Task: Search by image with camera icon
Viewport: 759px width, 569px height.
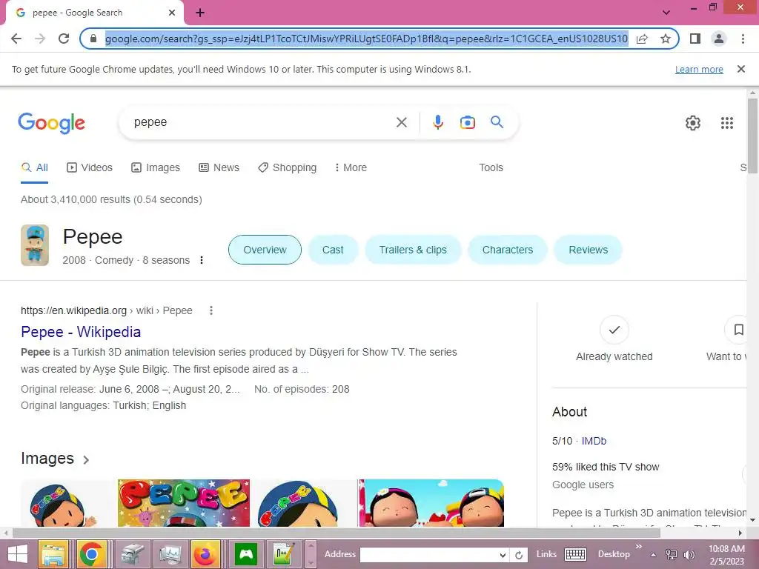Action: 467,122
